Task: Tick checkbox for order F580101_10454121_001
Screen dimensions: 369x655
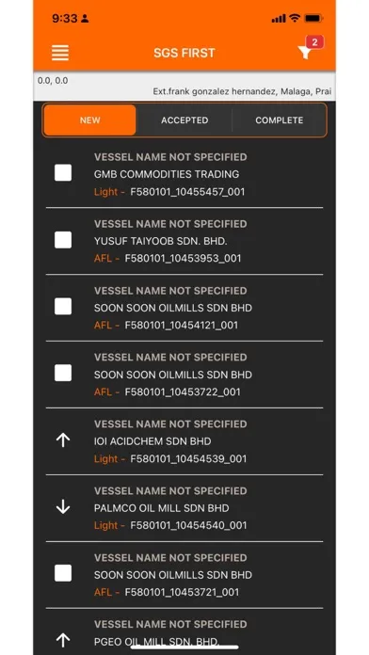Action: click(63, 307)
